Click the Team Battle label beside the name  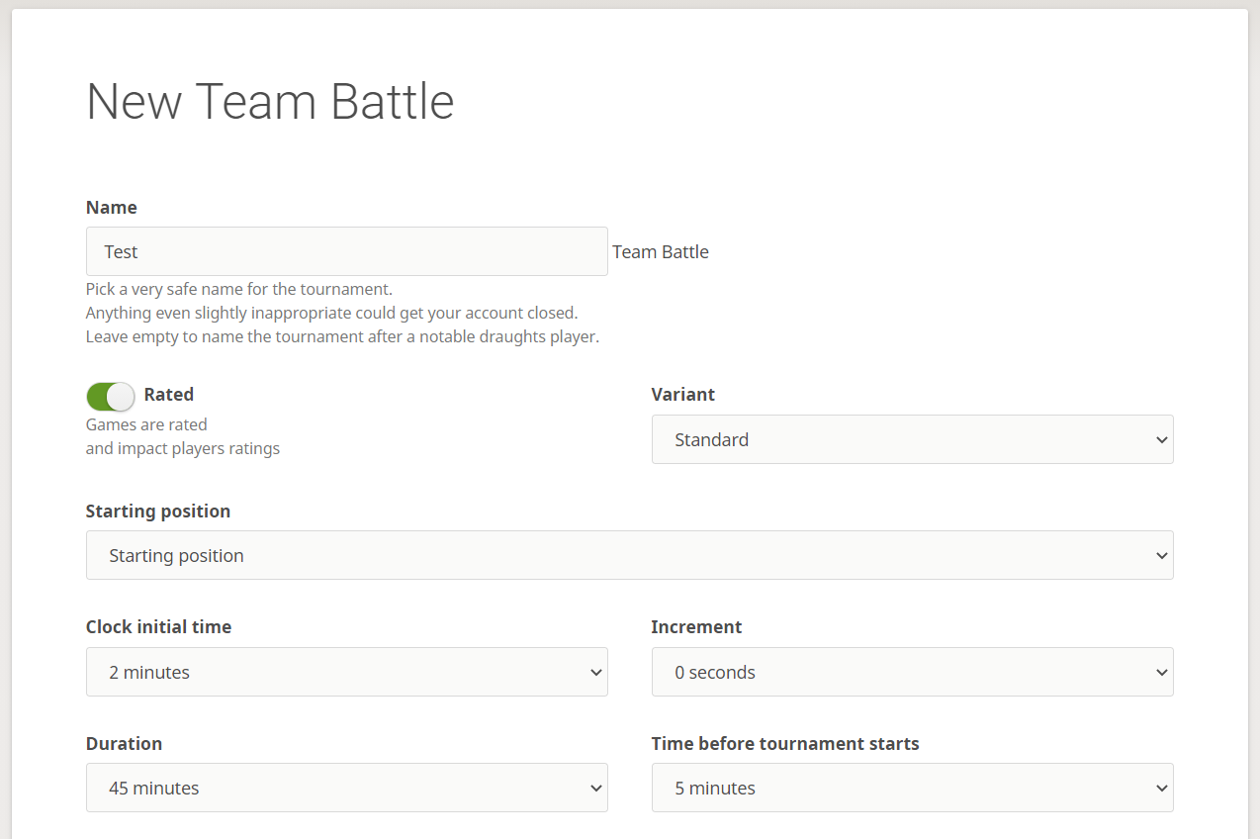tap(660, 251)
